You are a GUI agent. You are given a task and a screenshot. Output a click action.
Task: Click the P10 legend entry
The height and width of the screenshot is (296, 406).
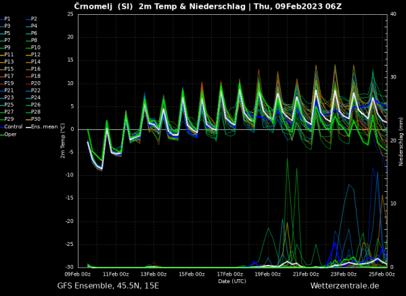33,47
